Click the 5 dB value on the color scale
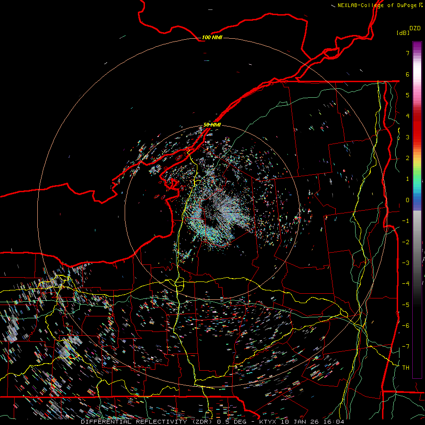Screen dimensions: 425x425 click(x=408, y=95)
